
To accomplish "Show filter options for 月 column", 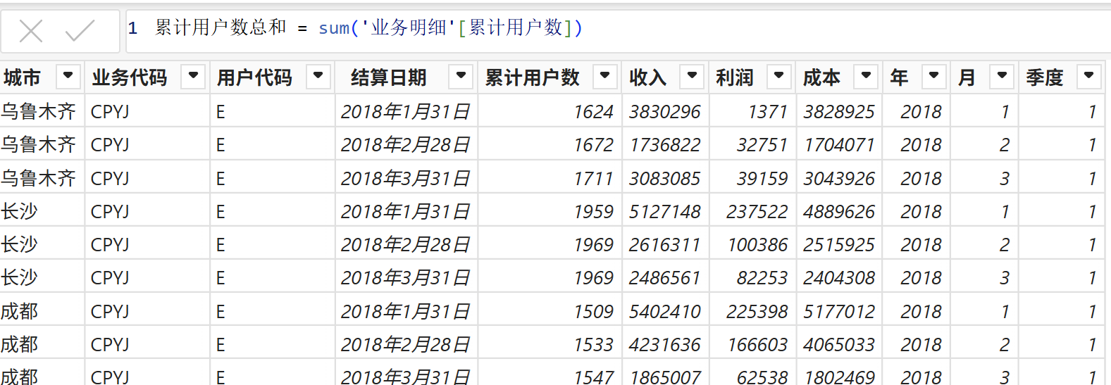I will coord(1002,75).
